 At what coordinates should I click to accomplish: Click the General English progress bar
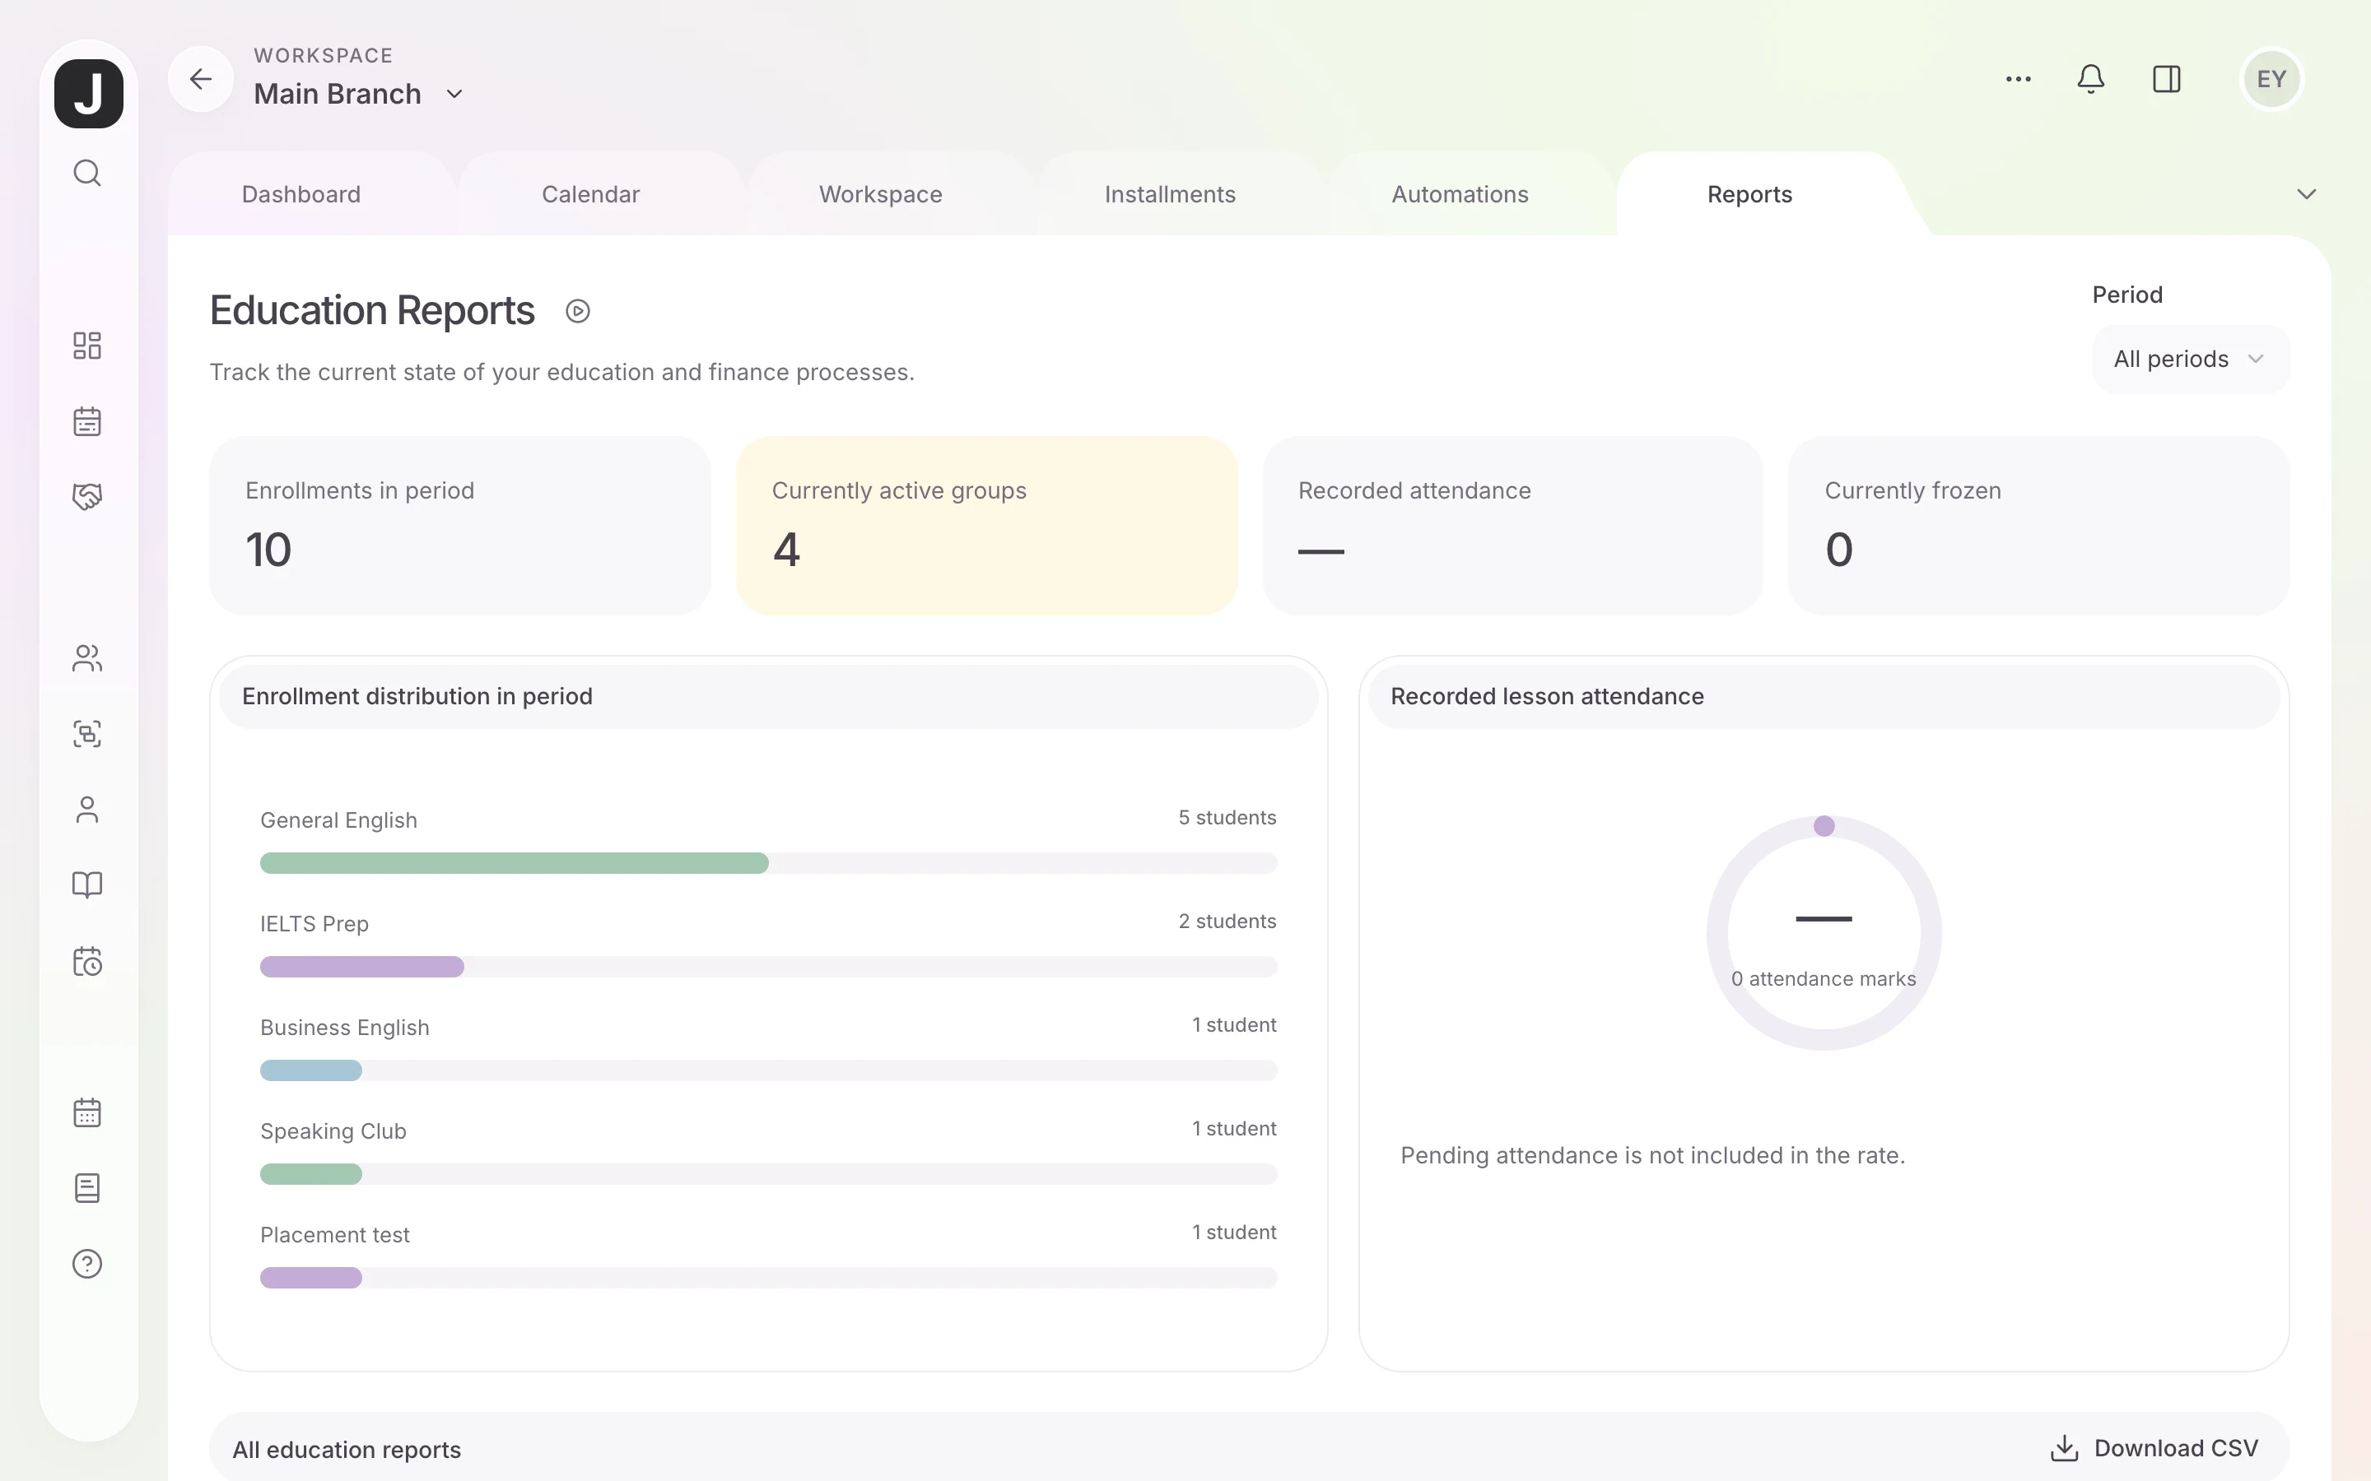coord(768,863)
